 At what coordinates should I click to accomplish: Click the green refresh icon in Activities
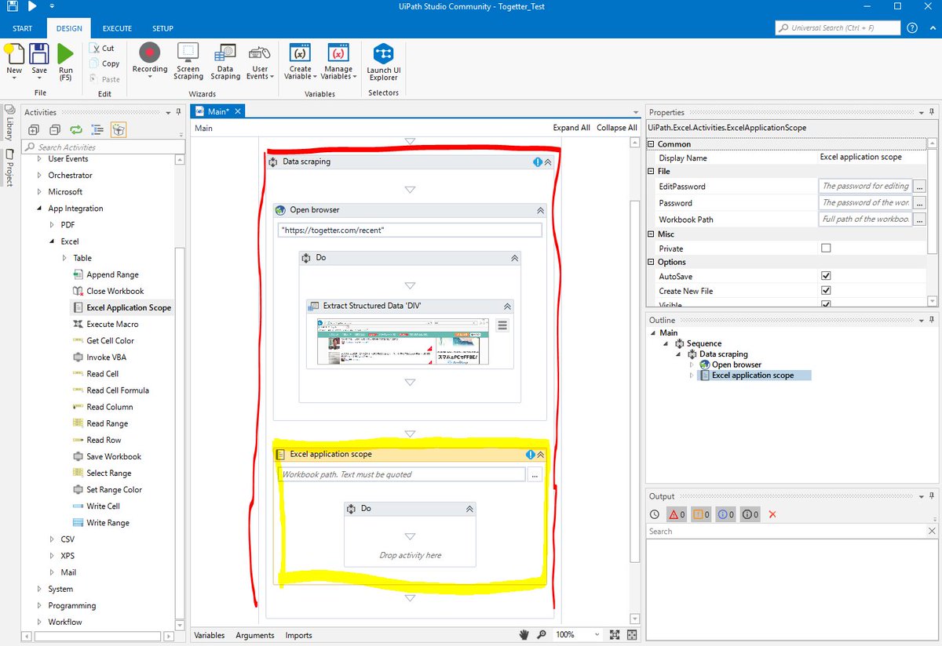point(76,130)
